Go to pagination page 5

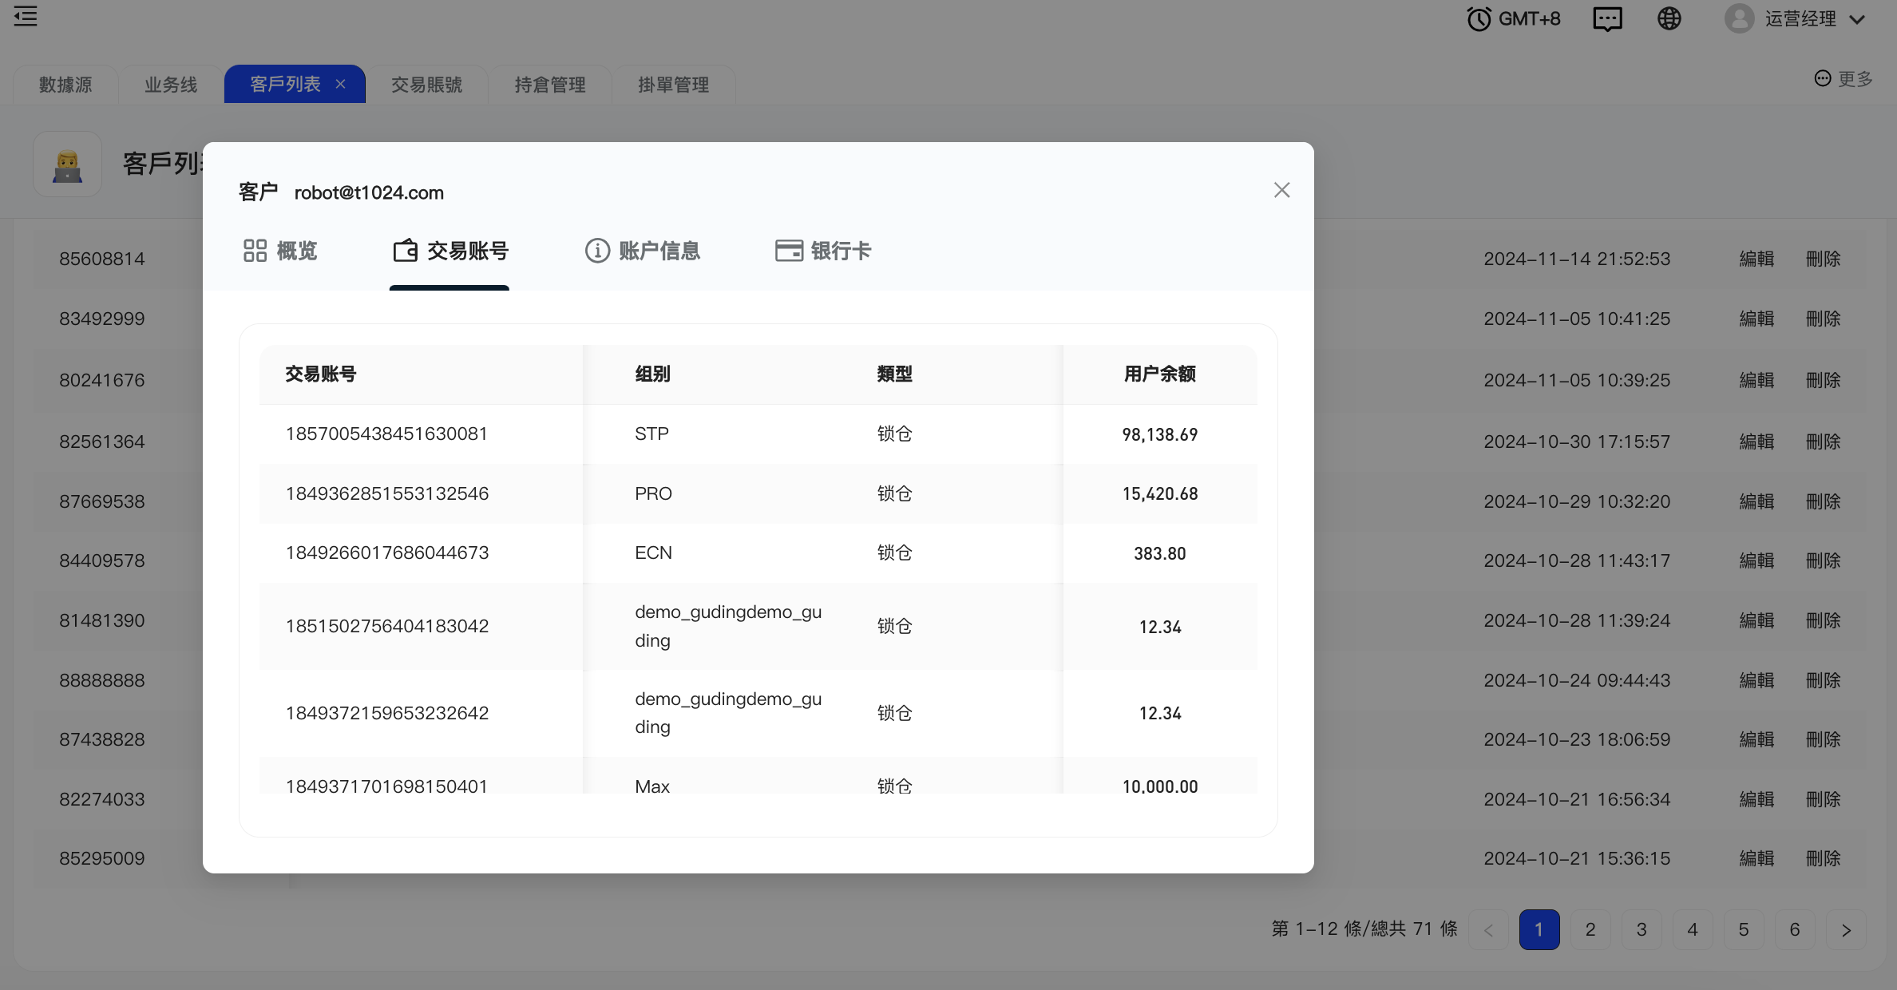[x=1744, y=930]
